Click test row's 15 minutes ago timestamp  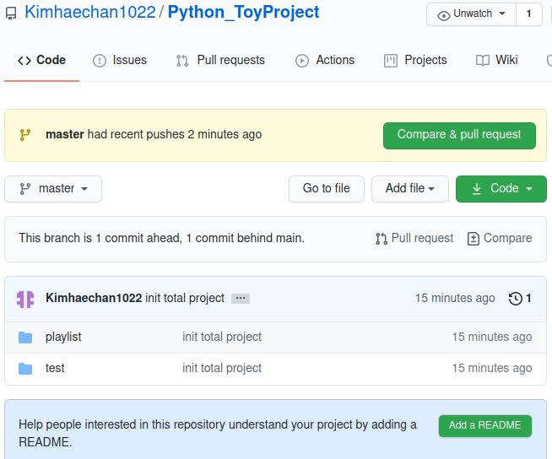pos(492,368)
